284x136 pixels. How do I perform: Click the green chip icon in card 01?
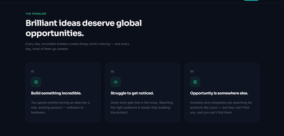[36, 82]
